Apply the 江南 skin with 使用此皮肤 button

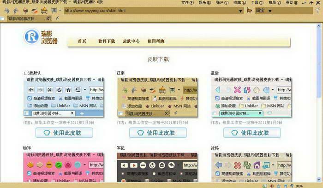(158, 133)
